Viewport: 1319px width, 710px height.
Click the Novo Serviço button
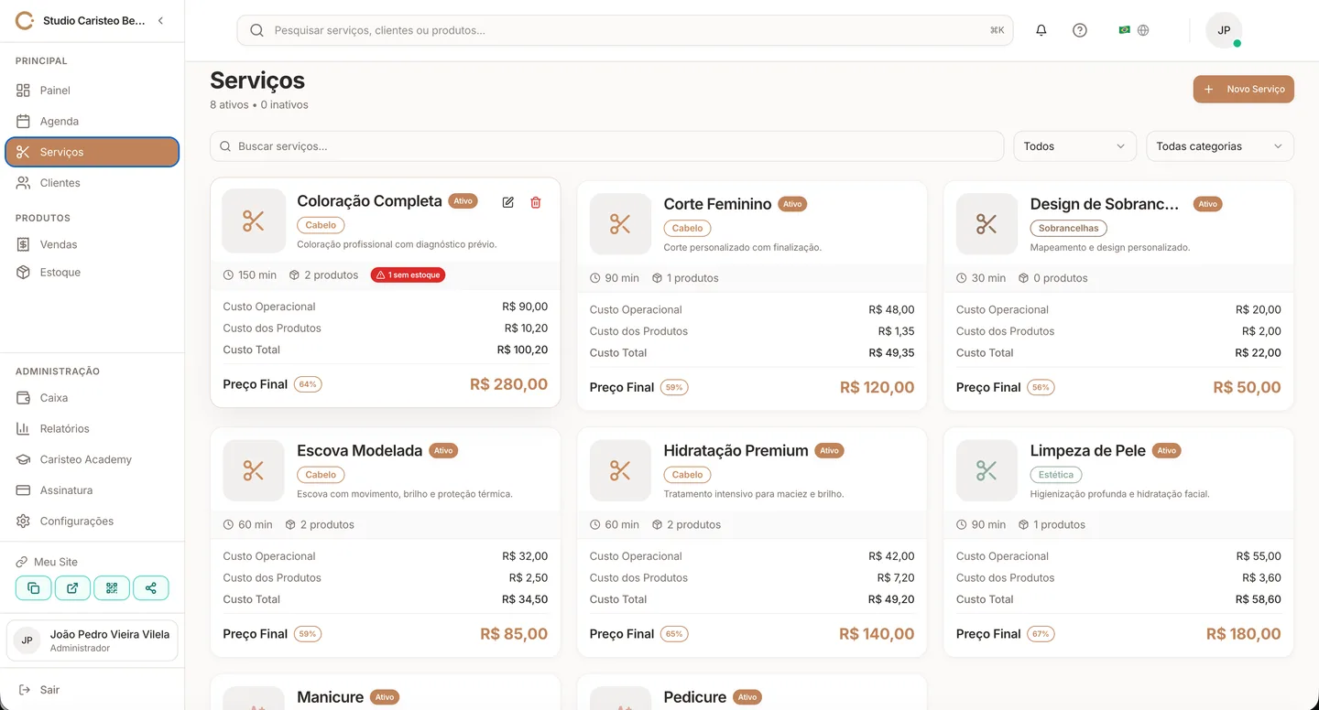point(1243,89)
